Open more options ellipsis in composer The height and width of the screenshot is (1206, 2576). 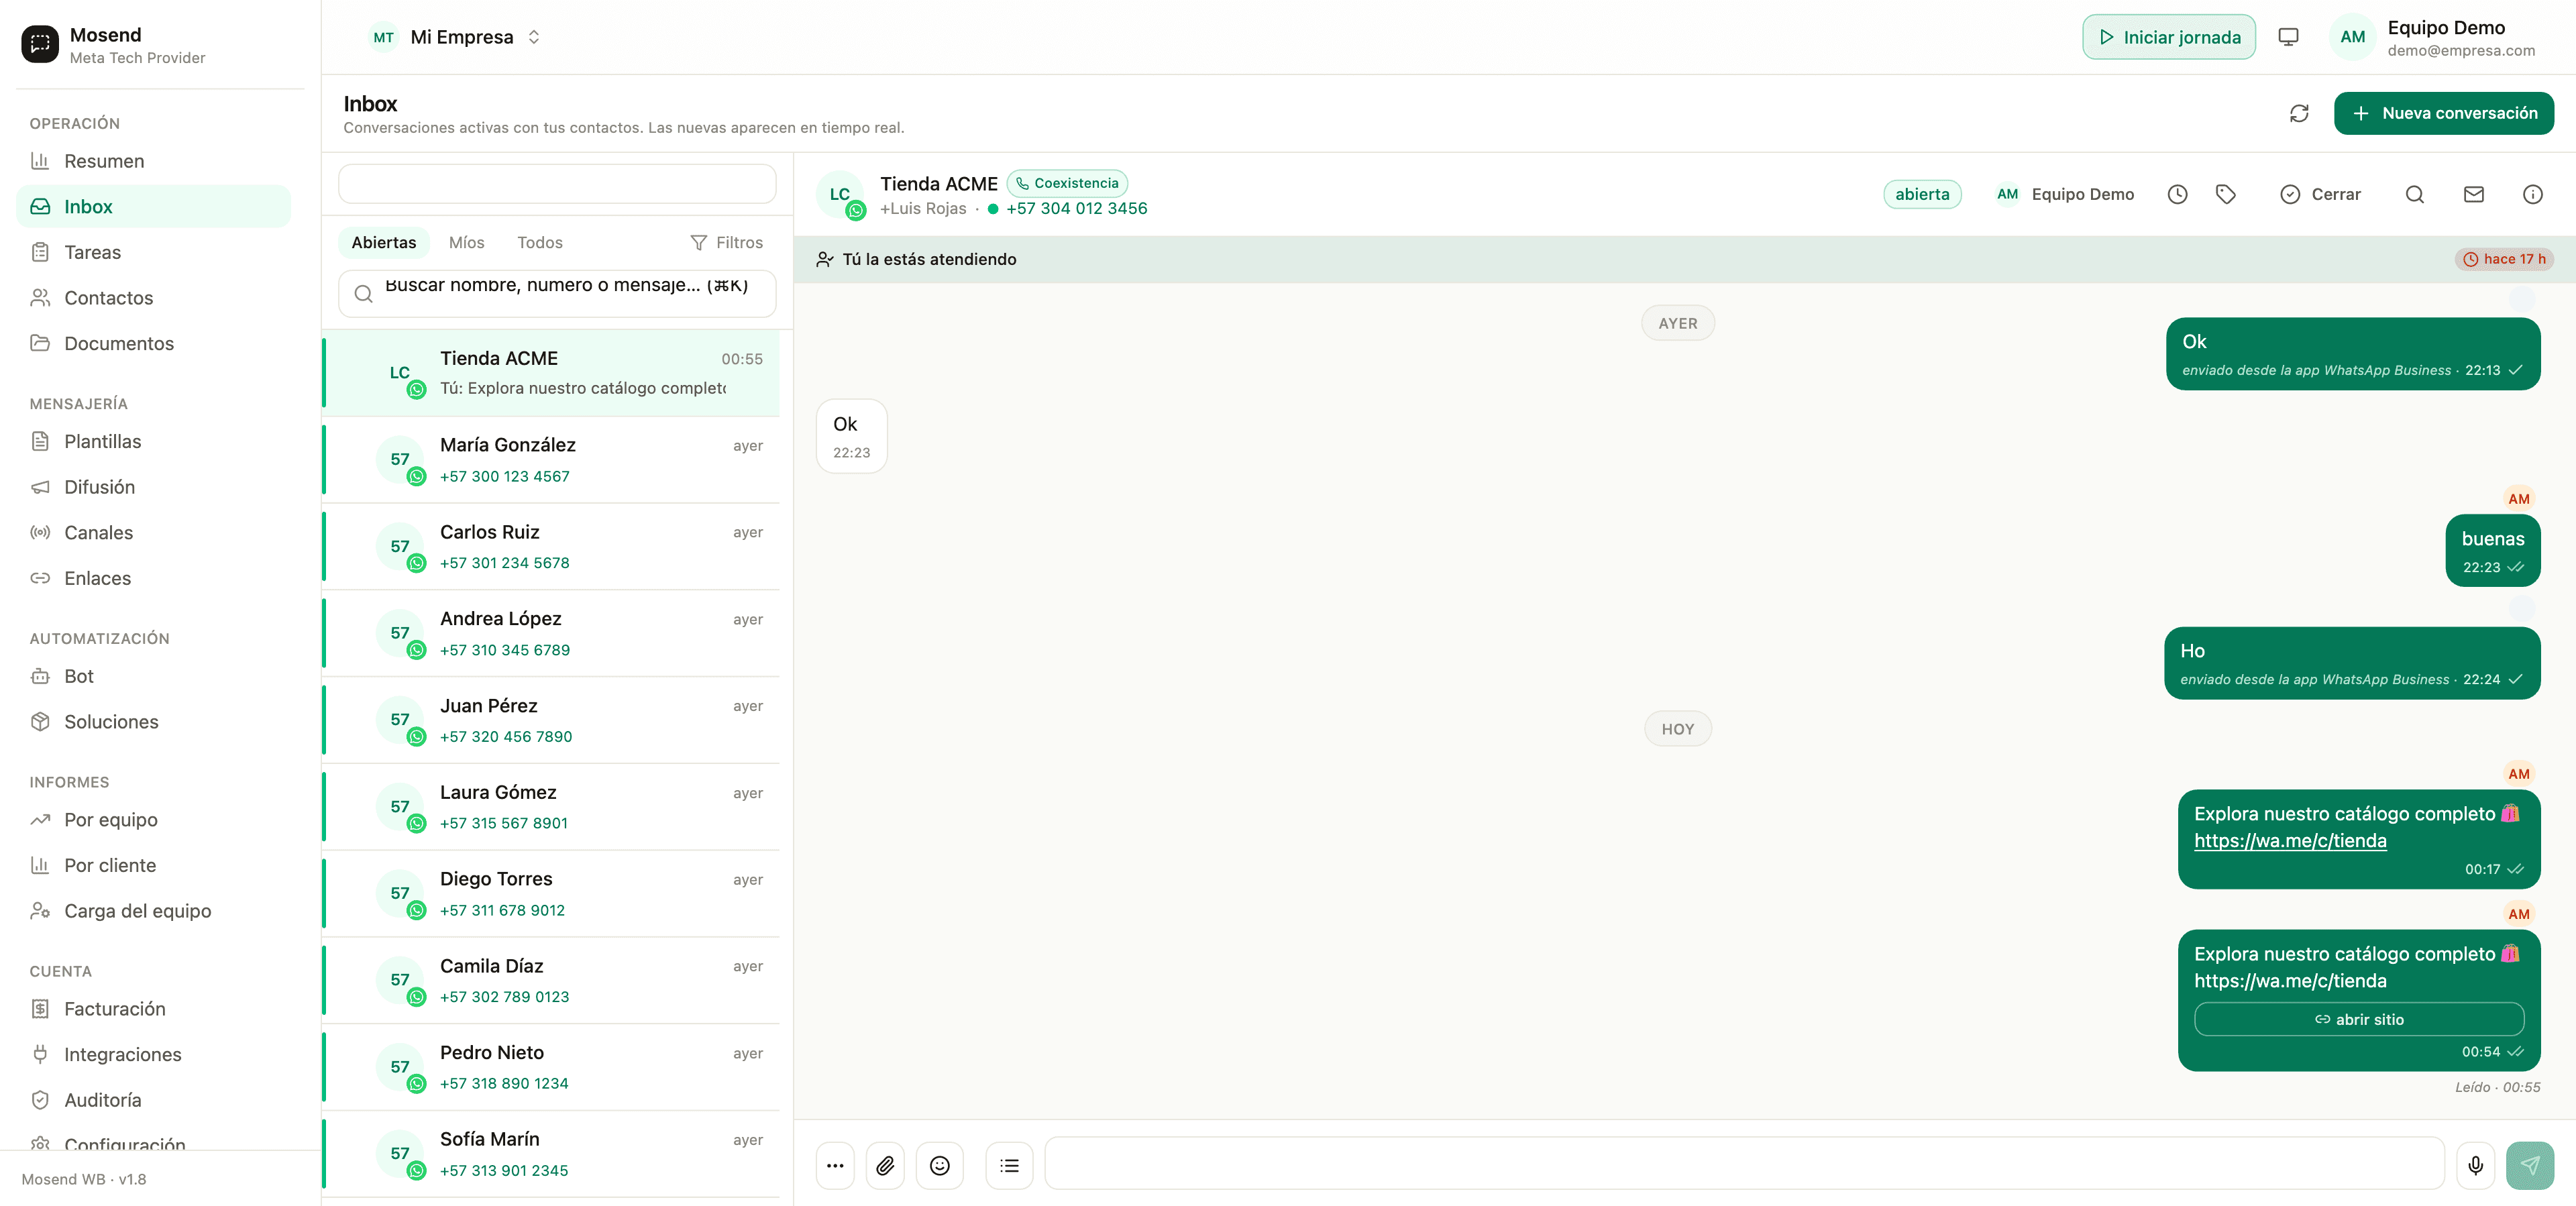tap(835, 1165)
